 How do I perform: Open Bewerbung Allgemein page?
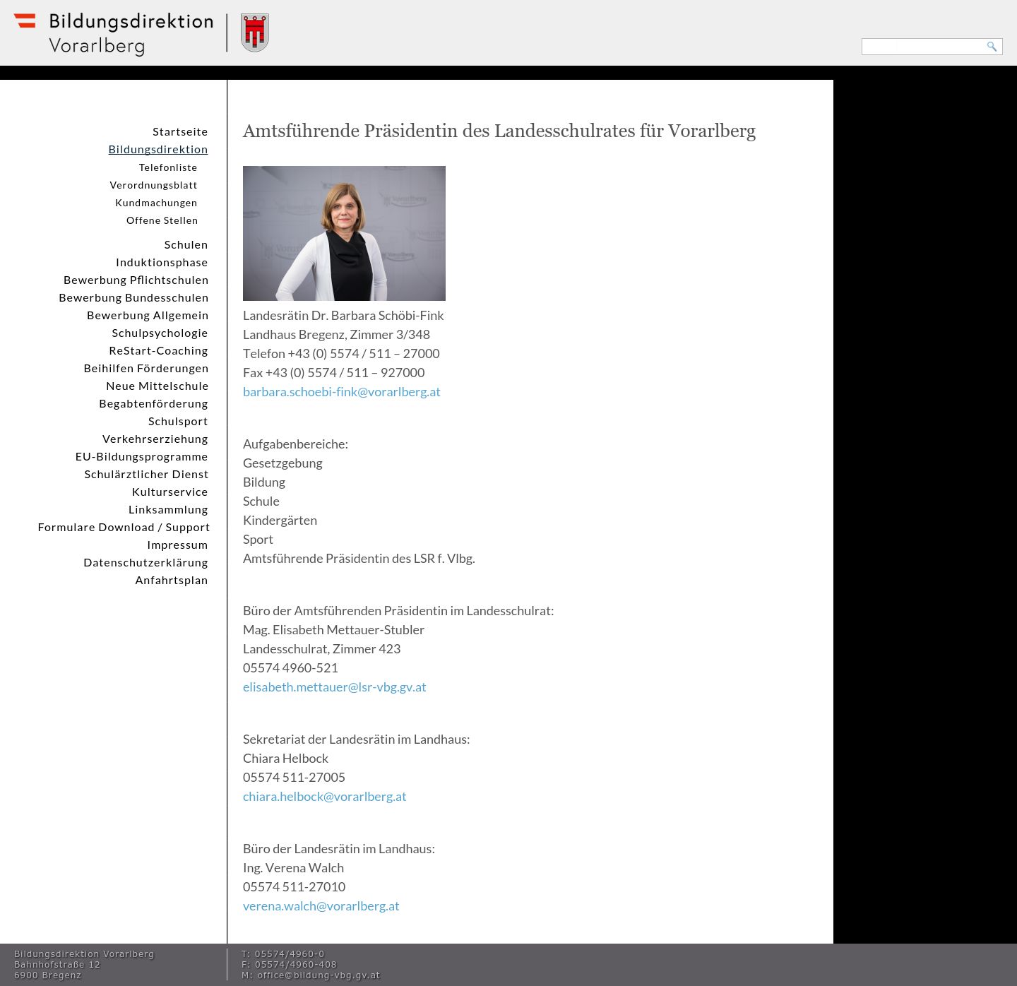point(148,315)
